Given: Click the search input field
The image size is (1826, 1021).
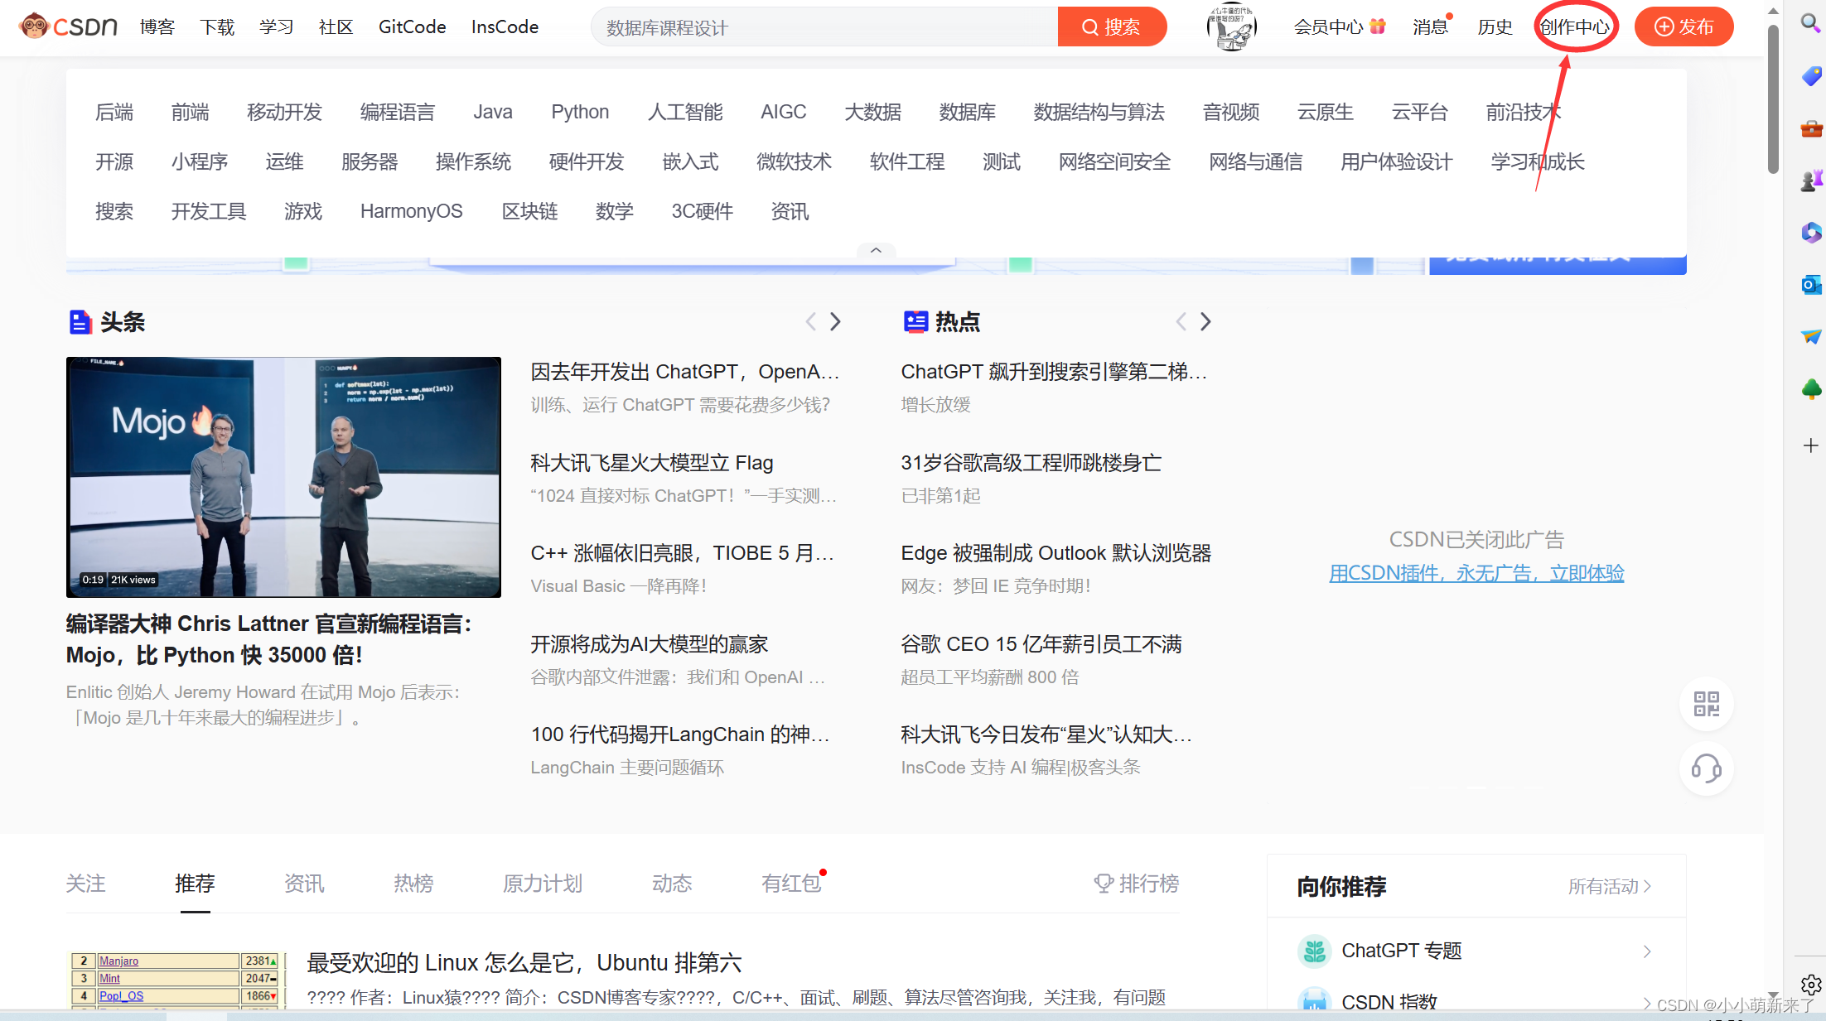Looking at the screenshot, I should click(824, 27).
